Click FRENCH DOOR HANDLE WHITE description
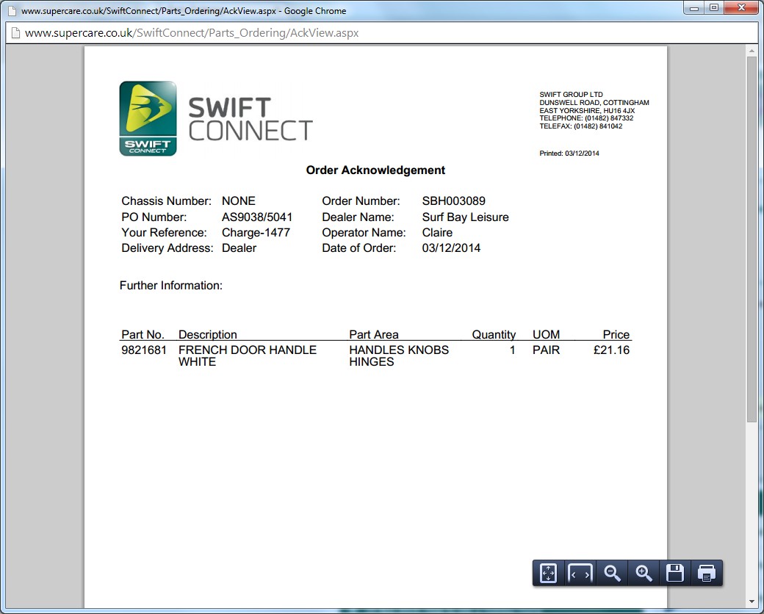This screenshot has height=614, width=764. coord(248,355)
